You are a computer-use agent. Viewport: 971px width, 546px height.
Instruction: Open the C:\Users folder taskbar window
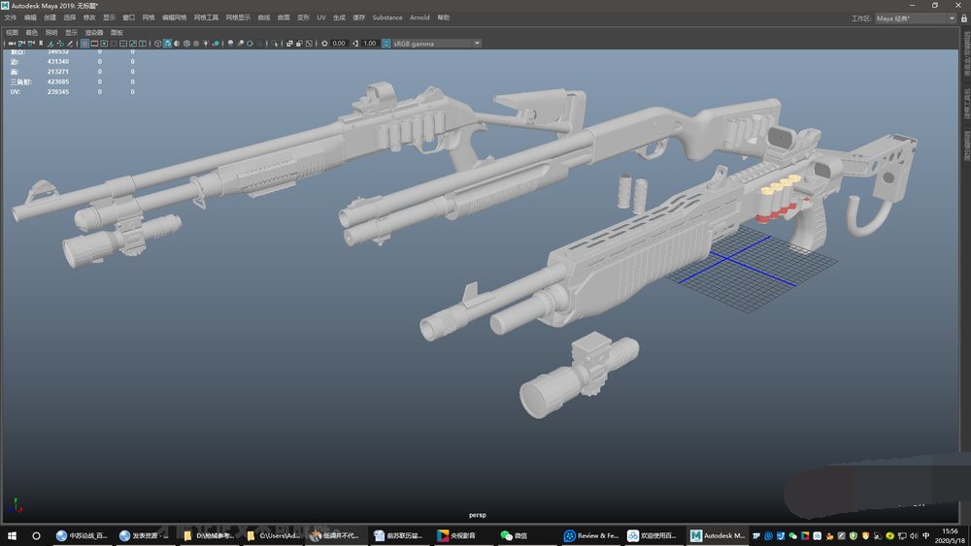click(x=273, y=535)
